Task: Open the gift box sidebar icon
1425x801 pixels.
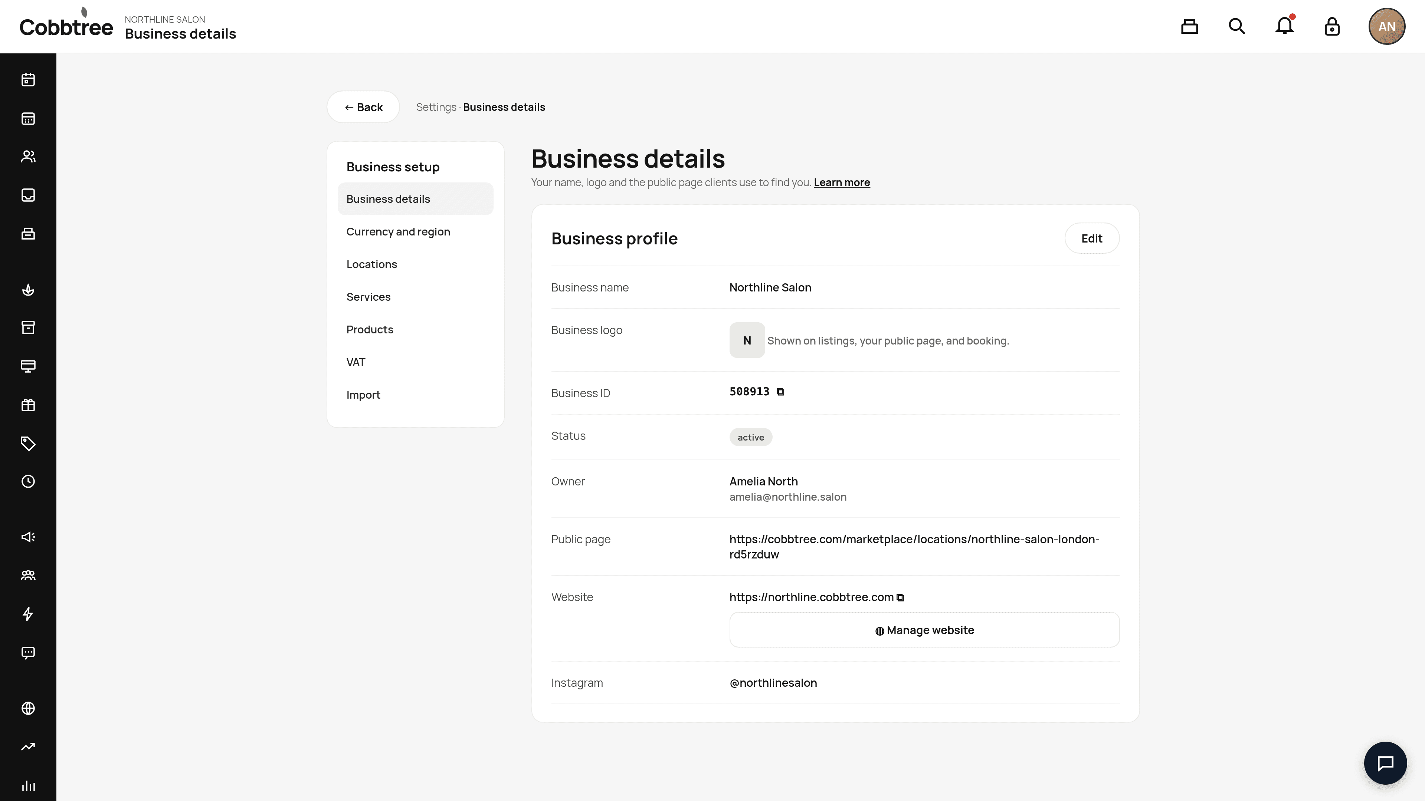Action: (28, 405)
